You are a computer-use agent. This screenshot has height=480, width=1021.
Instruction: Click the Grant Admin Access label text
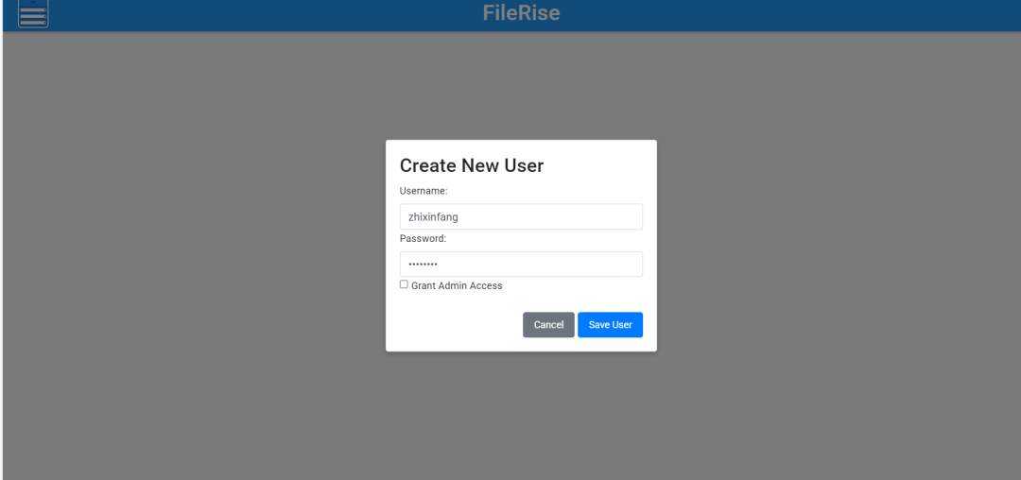[x=457, y=285]
